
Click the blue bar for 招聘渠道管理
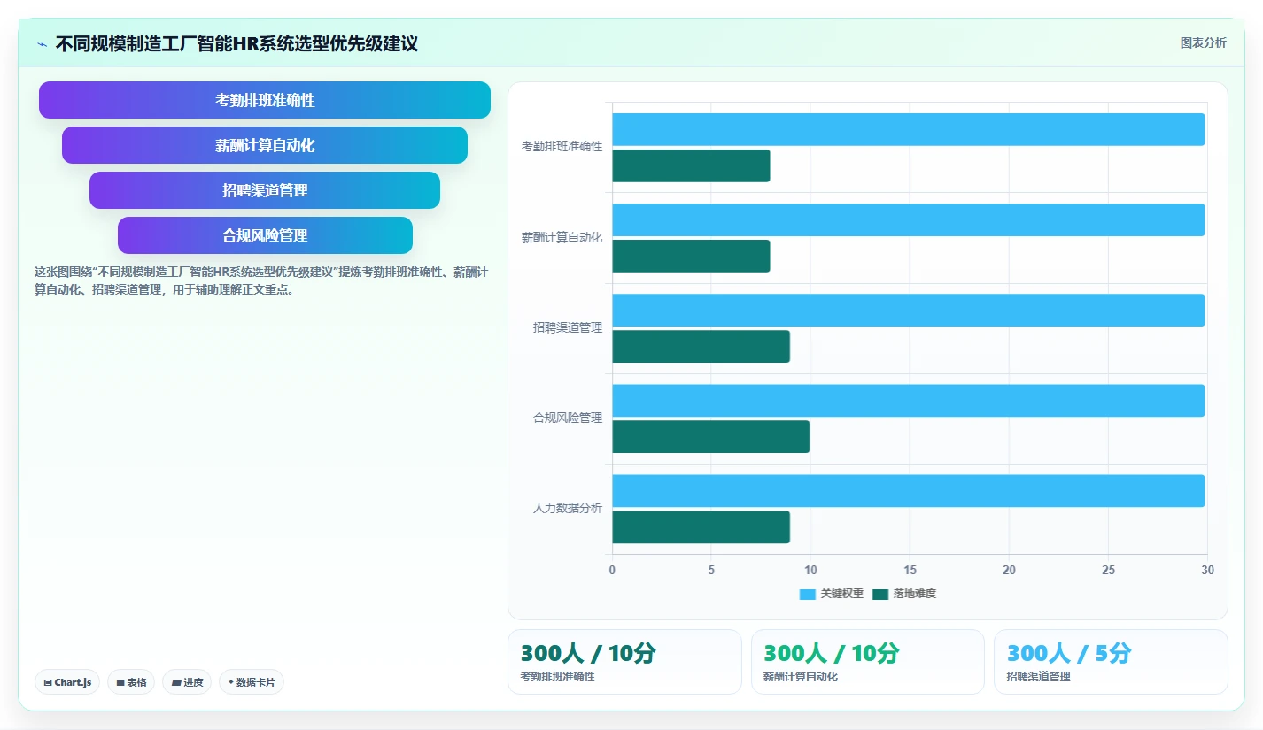(908, 310)
